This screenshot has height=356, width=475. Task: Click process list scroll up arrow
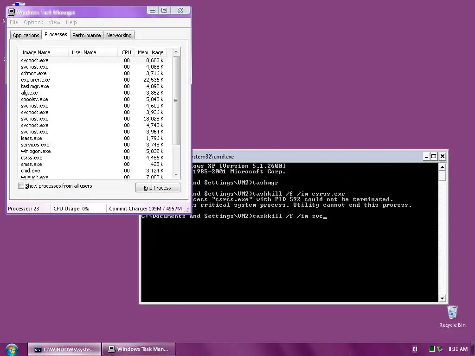click(176, 52)
